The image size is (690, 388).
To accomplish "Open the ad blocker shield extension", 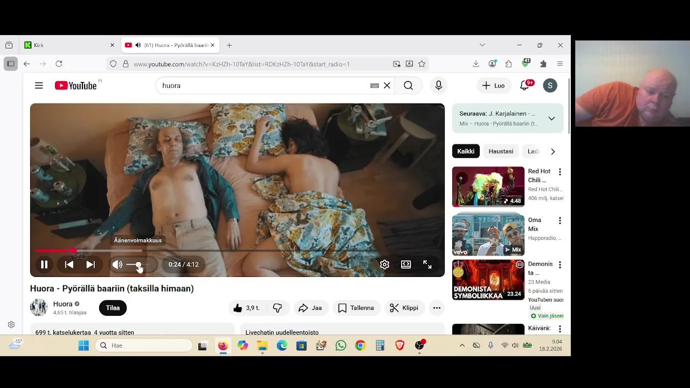I will (526, 63).
